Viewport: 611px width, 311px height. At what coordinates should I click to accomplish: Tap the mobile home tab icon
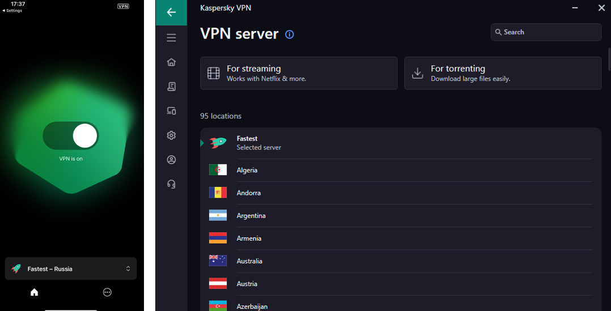pyautogui.click(x=35, y=292)
